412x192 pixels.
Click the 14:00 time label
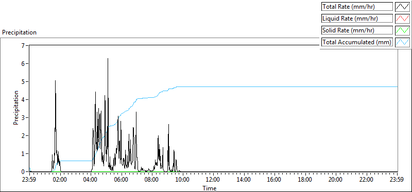click(244, 180)
